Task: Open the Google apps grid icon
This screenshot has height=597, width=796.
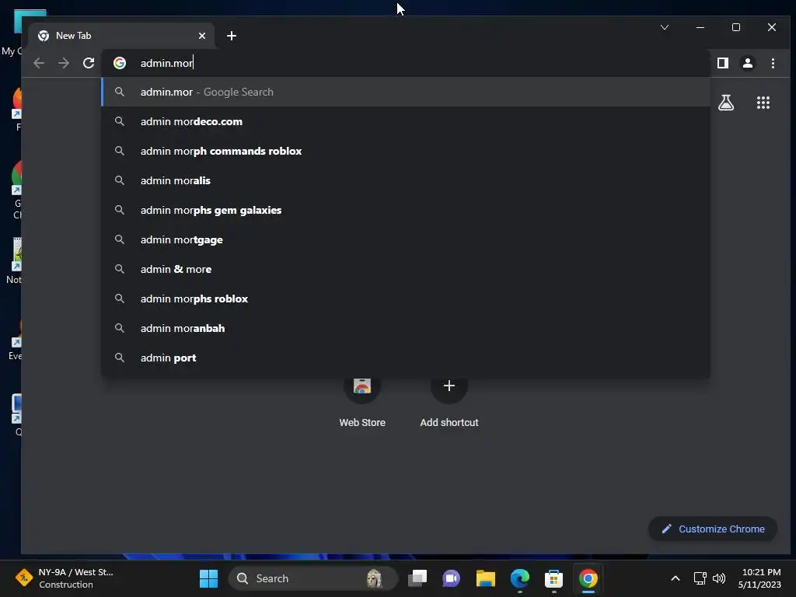Action: click(763, 103)
